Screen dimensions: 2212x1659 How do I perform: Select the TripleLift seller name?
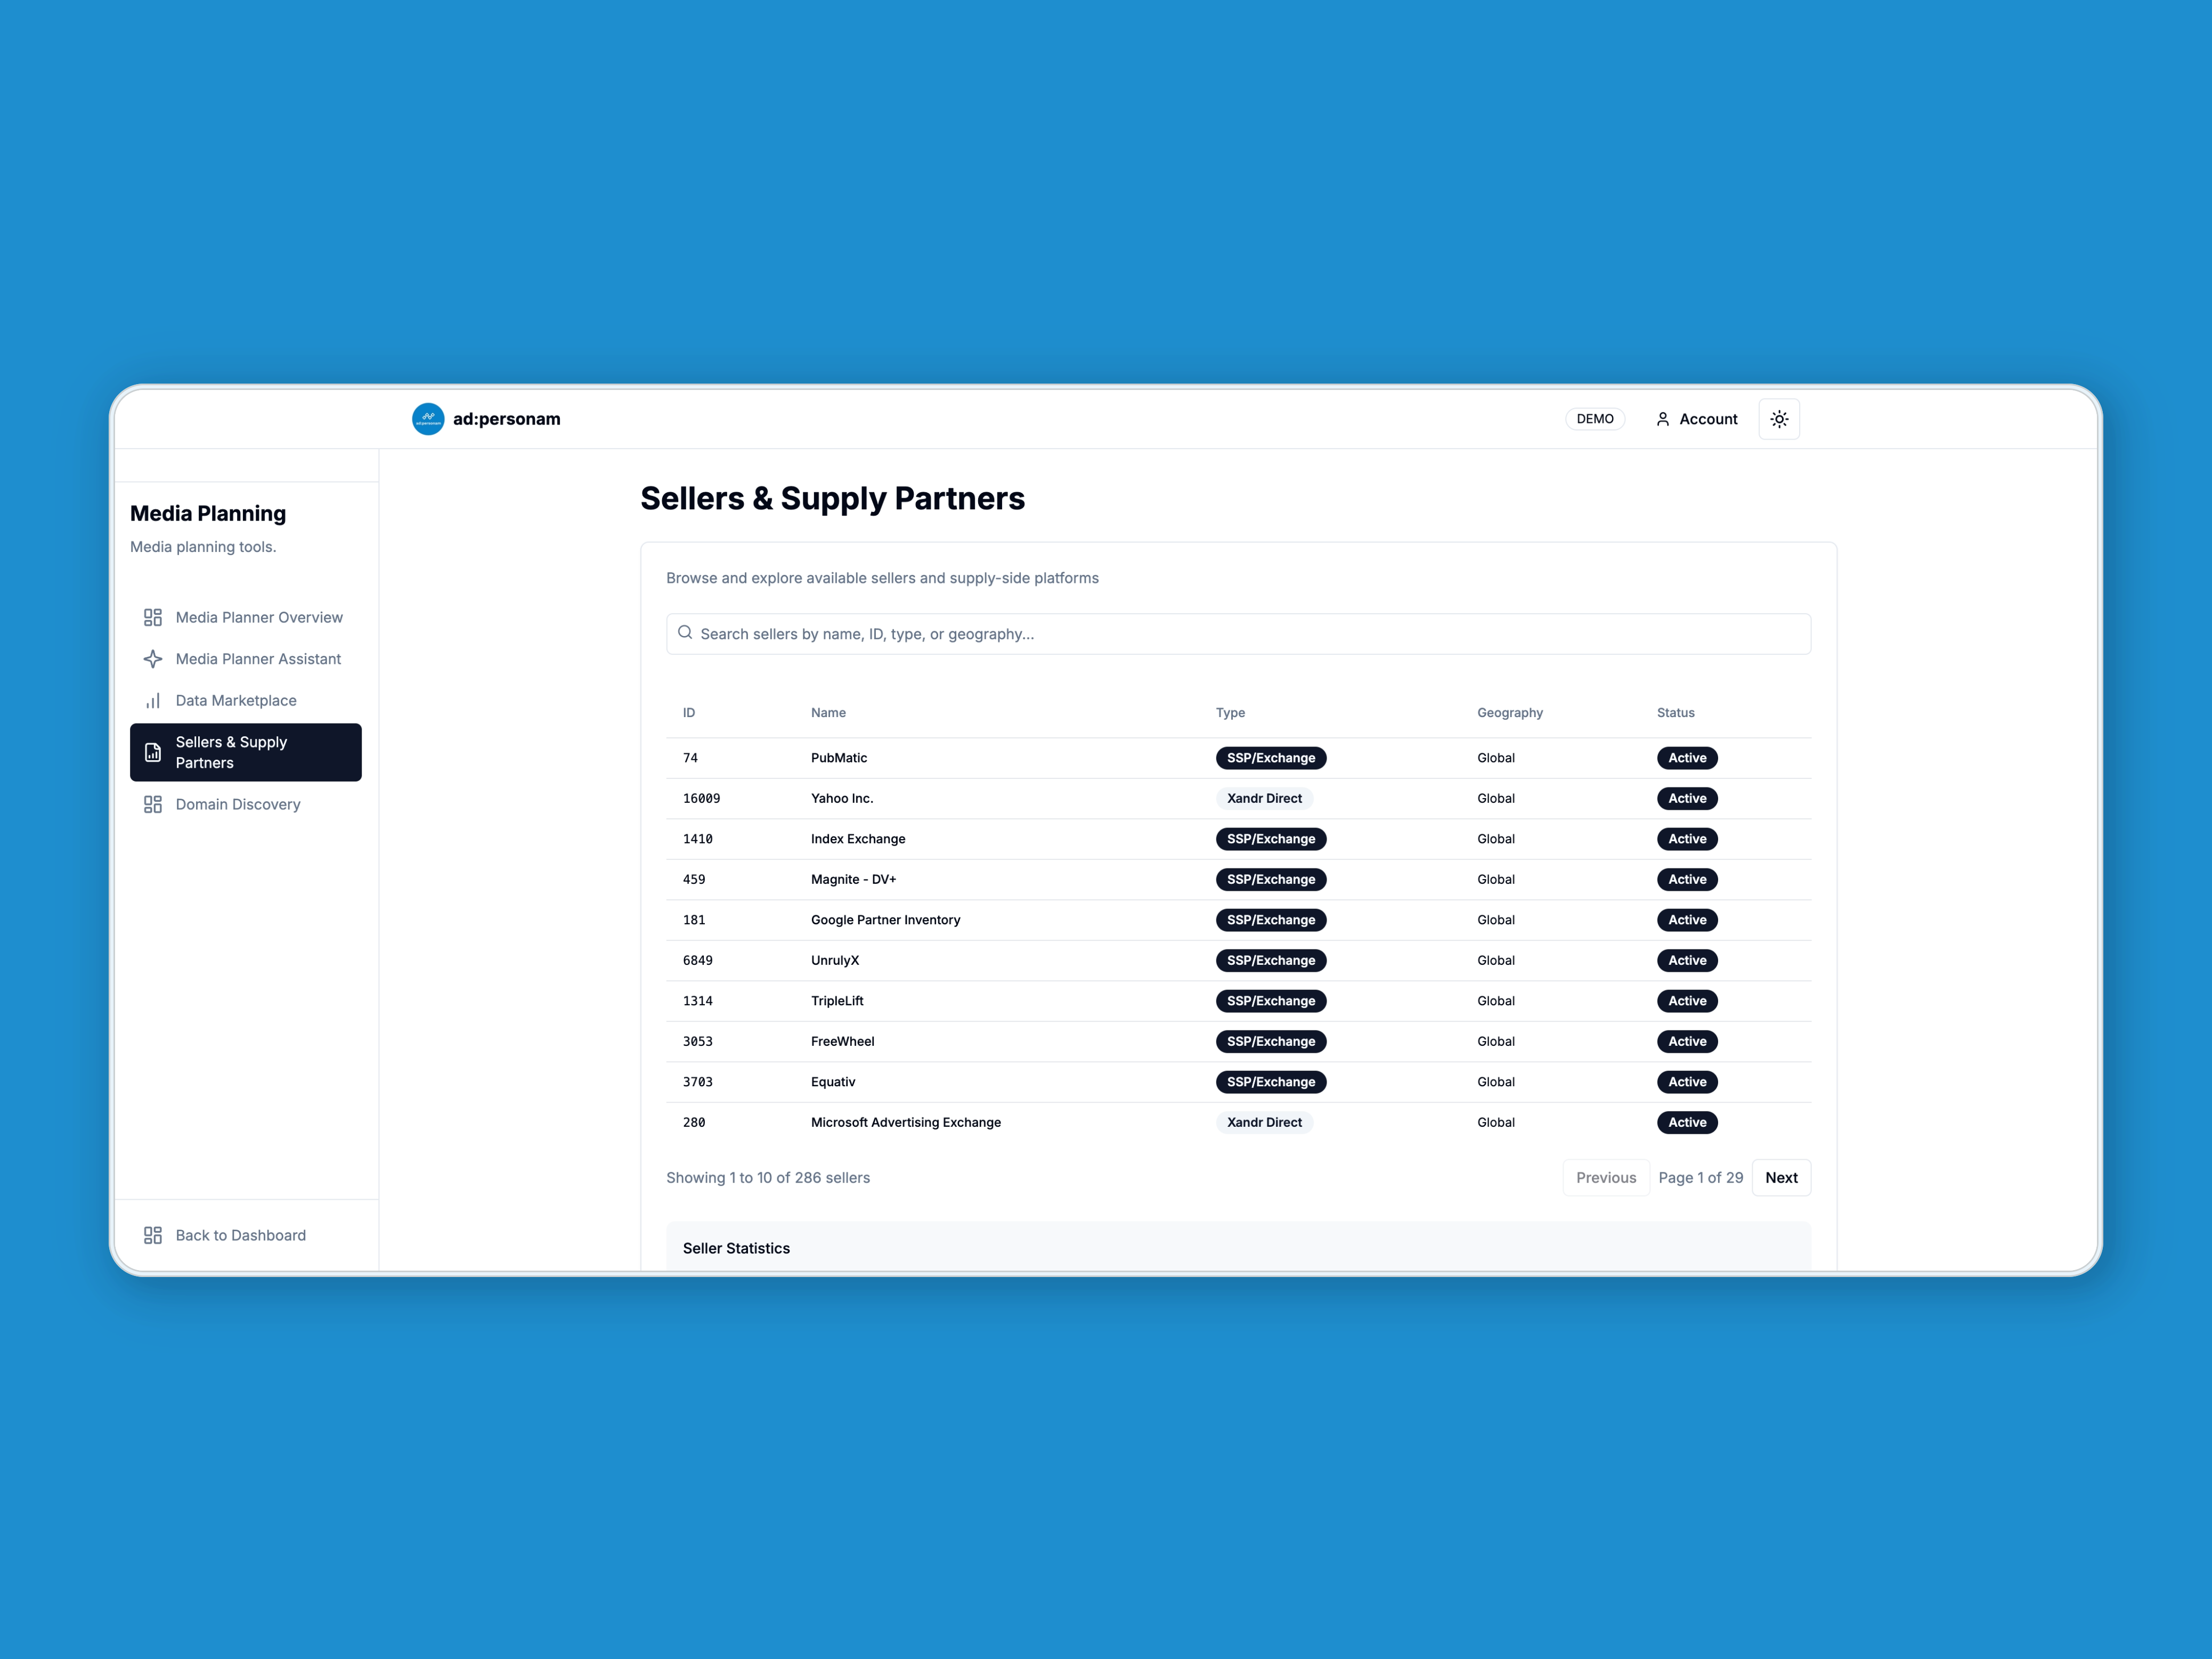(x=837, y=1001)
